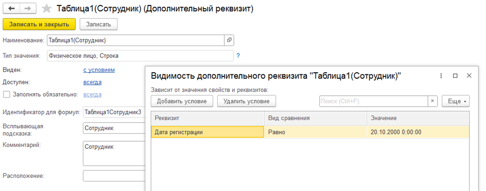Screen dimensions: 486x191
Task: Expand the Еще dropdown menu
Action: 456,101
